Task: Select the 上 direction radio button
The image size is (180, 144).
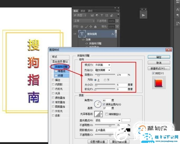Action: pos(95,80)
